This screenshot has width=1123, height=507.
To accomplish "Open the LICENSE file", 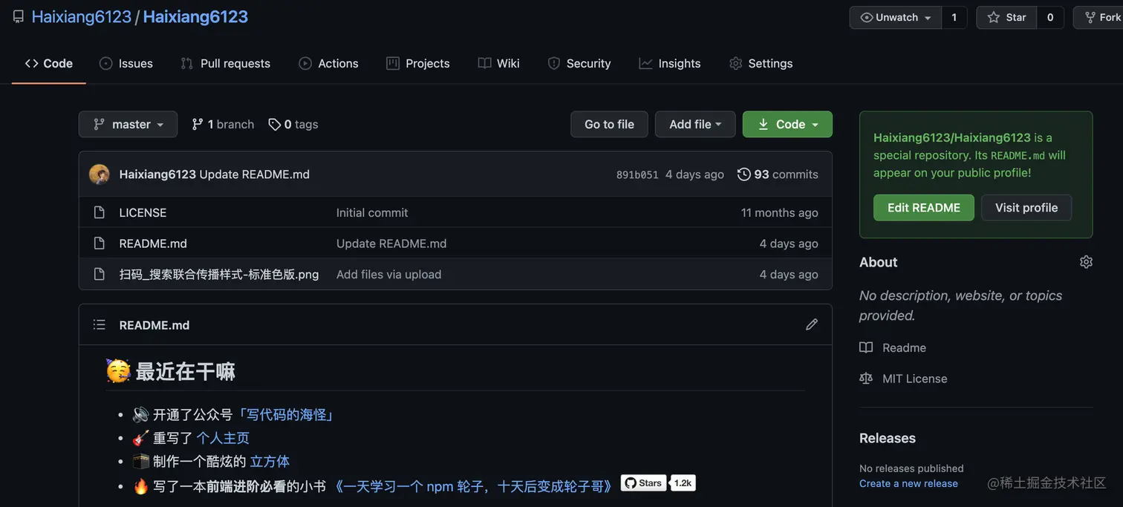I will pyautogui.click(x=143, y=212).
